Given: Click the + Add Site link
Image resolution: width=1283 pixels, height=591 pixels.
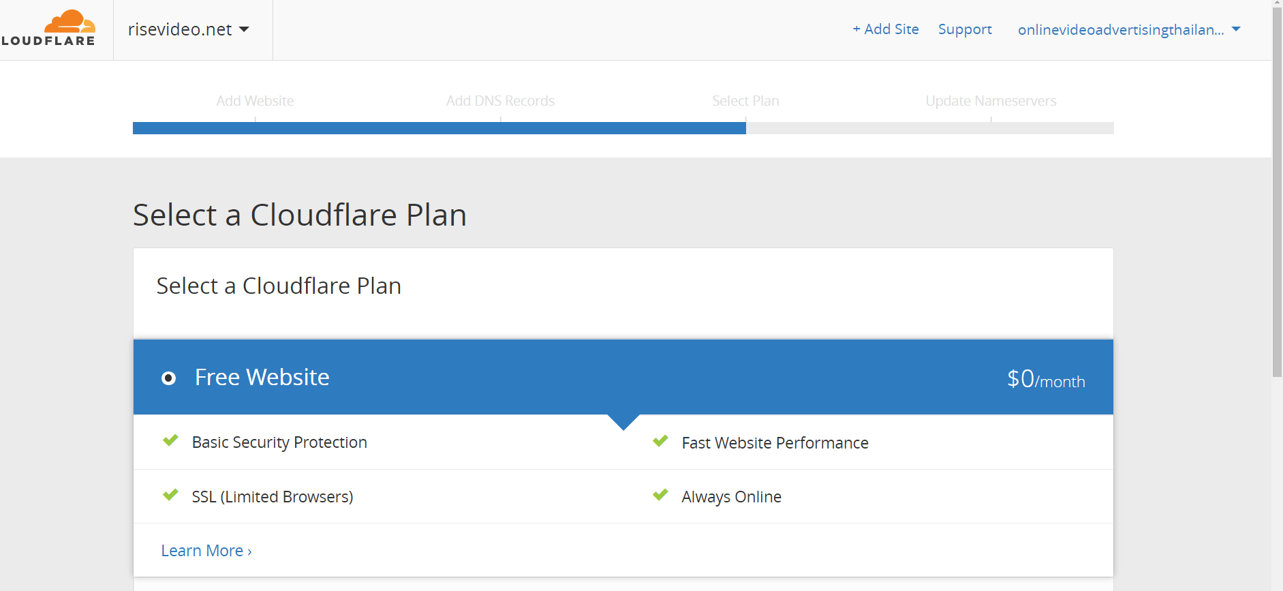Looking at the screenshot, I should [886, 29].
